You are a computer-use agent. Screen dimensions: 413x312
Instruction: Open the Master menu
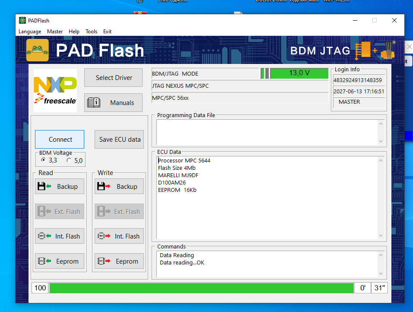55,32
